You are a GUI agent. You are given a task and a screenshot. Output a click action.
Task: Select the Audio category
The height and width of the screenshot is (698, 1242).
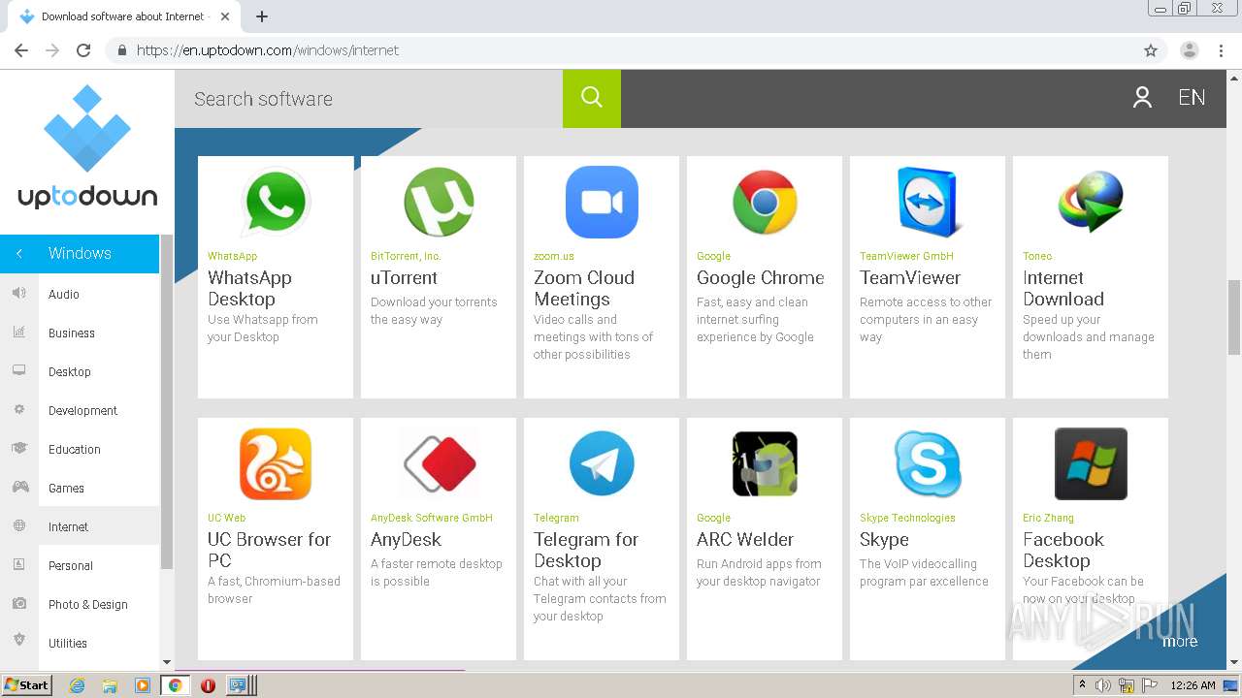pyautogui.click(x=64, y=294)
